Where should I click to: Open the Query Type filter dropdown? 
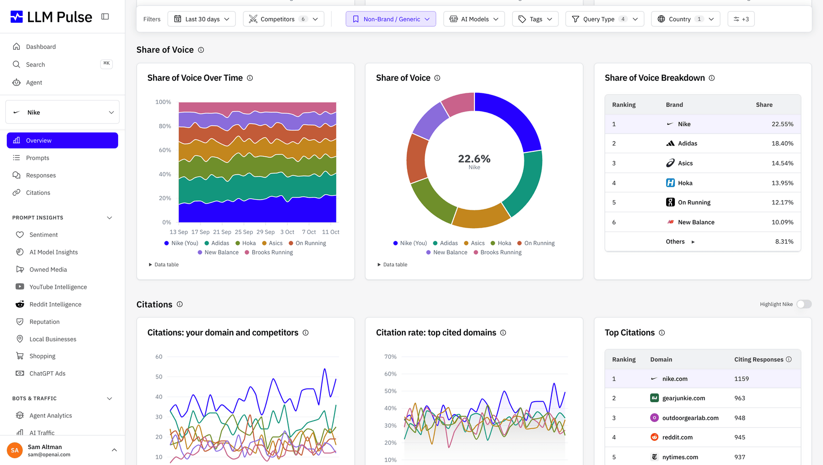point(605,19)
